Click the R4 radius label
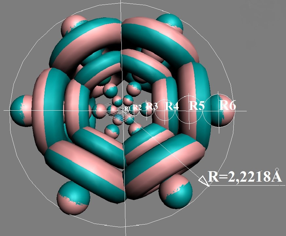Viewport: 286px width, 236px height. click(x=171, y=106)
